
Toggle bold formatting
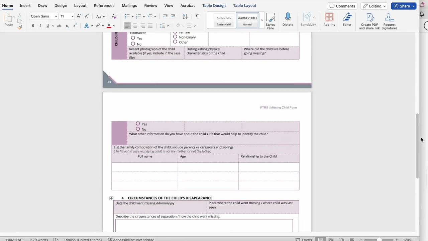point(32,26)
